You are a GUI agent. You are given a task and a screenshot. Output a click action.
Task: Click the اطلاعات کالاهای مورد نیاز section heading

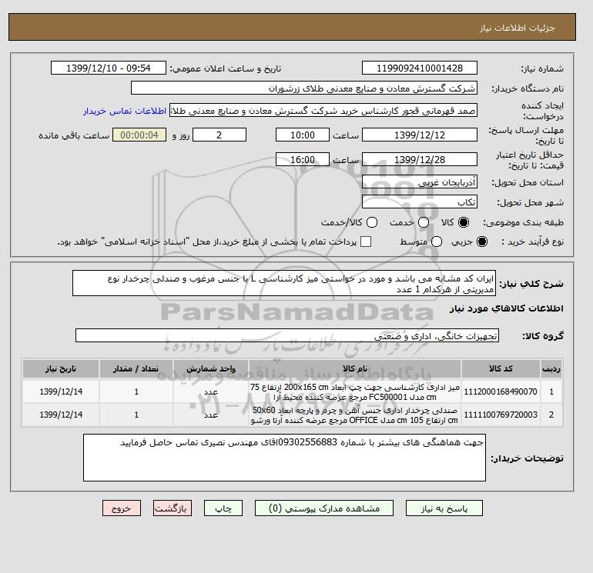click(507, 308)
